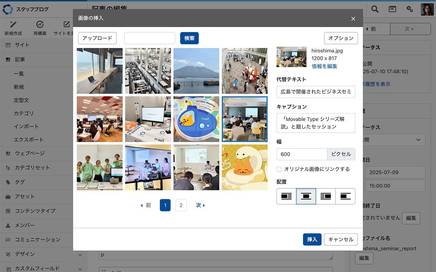Select the volcano landscape thumbnail
Image resolution: width=436 pixels, height=272 pixels.
coord(196,71)
